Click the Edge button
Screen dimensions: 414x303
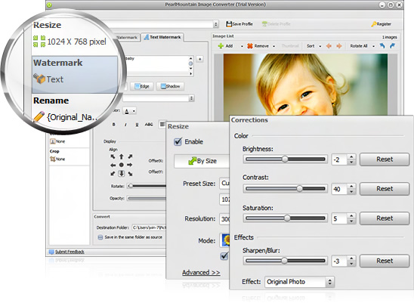[142, 86]
